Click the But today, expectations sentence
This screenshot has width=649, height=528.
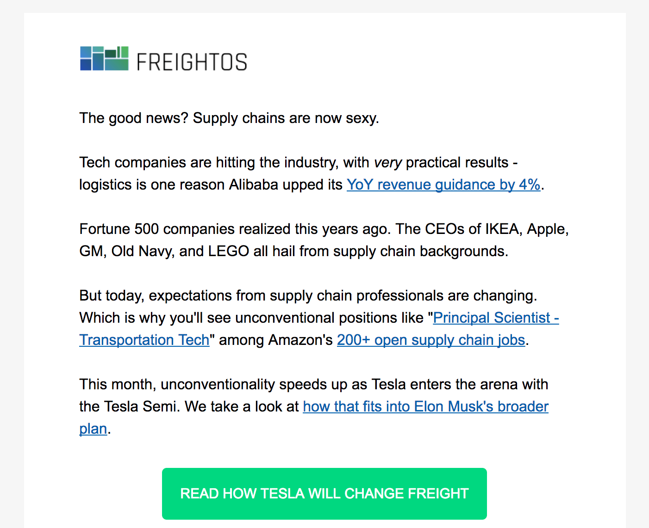[x=308, y=295]
